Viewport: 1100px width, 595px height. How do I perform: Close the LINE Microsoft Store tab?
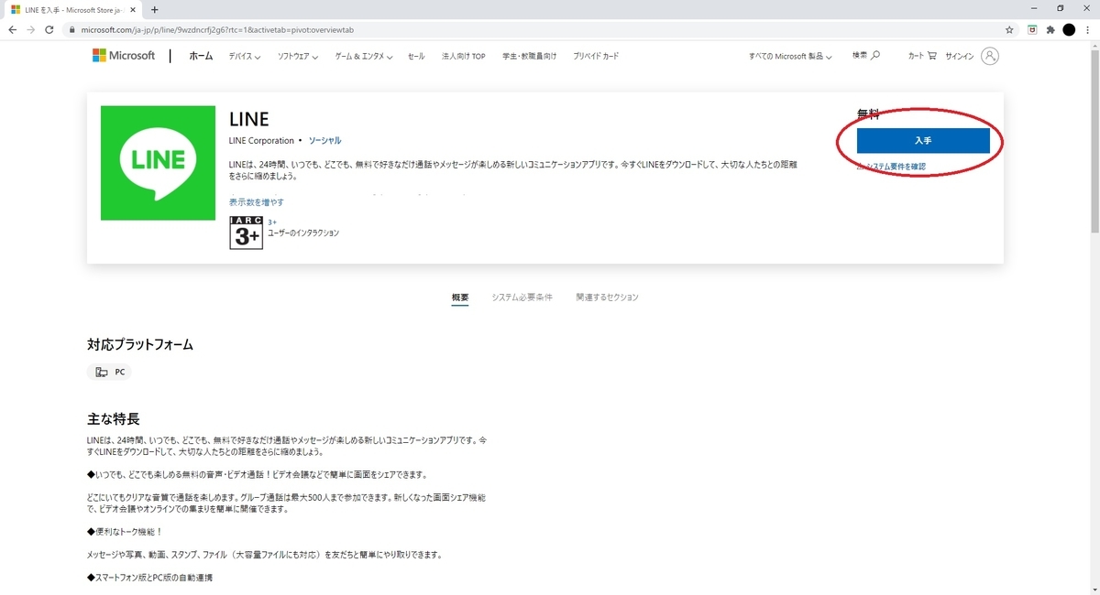(134, 9)
